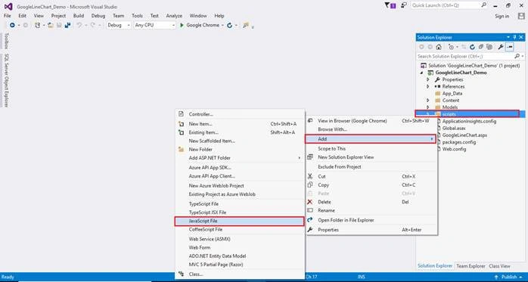
Task: Select Open Folder in File Explorer
Action: 371,220
